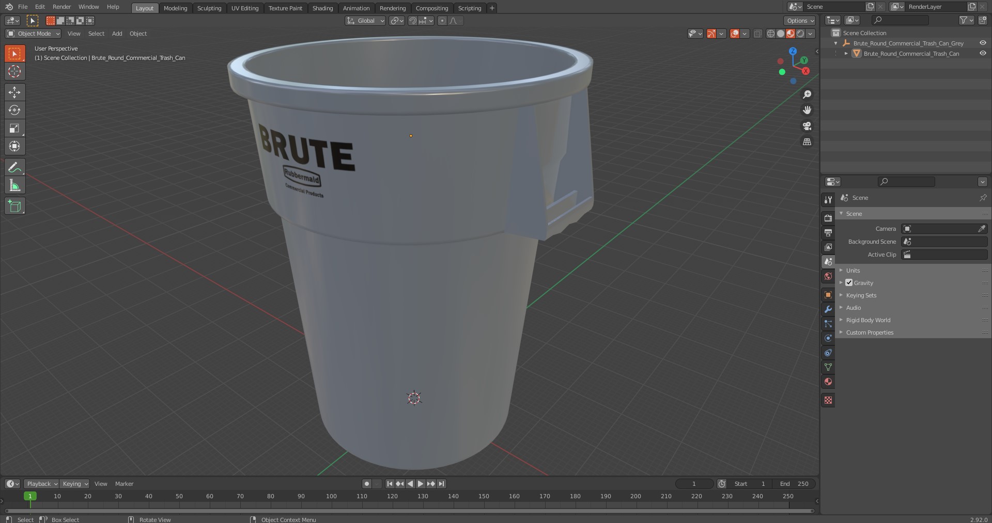Hide Brute_Round_Commercial_Trash_Can_Grey in outliner
The width and height of the screenshot is (992, 523).
tap(983, 43)
